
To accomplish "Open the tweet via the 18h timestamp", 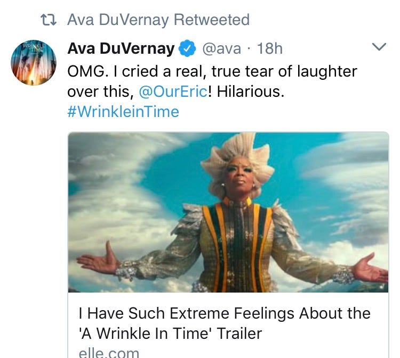I will [x=269, y=49].
